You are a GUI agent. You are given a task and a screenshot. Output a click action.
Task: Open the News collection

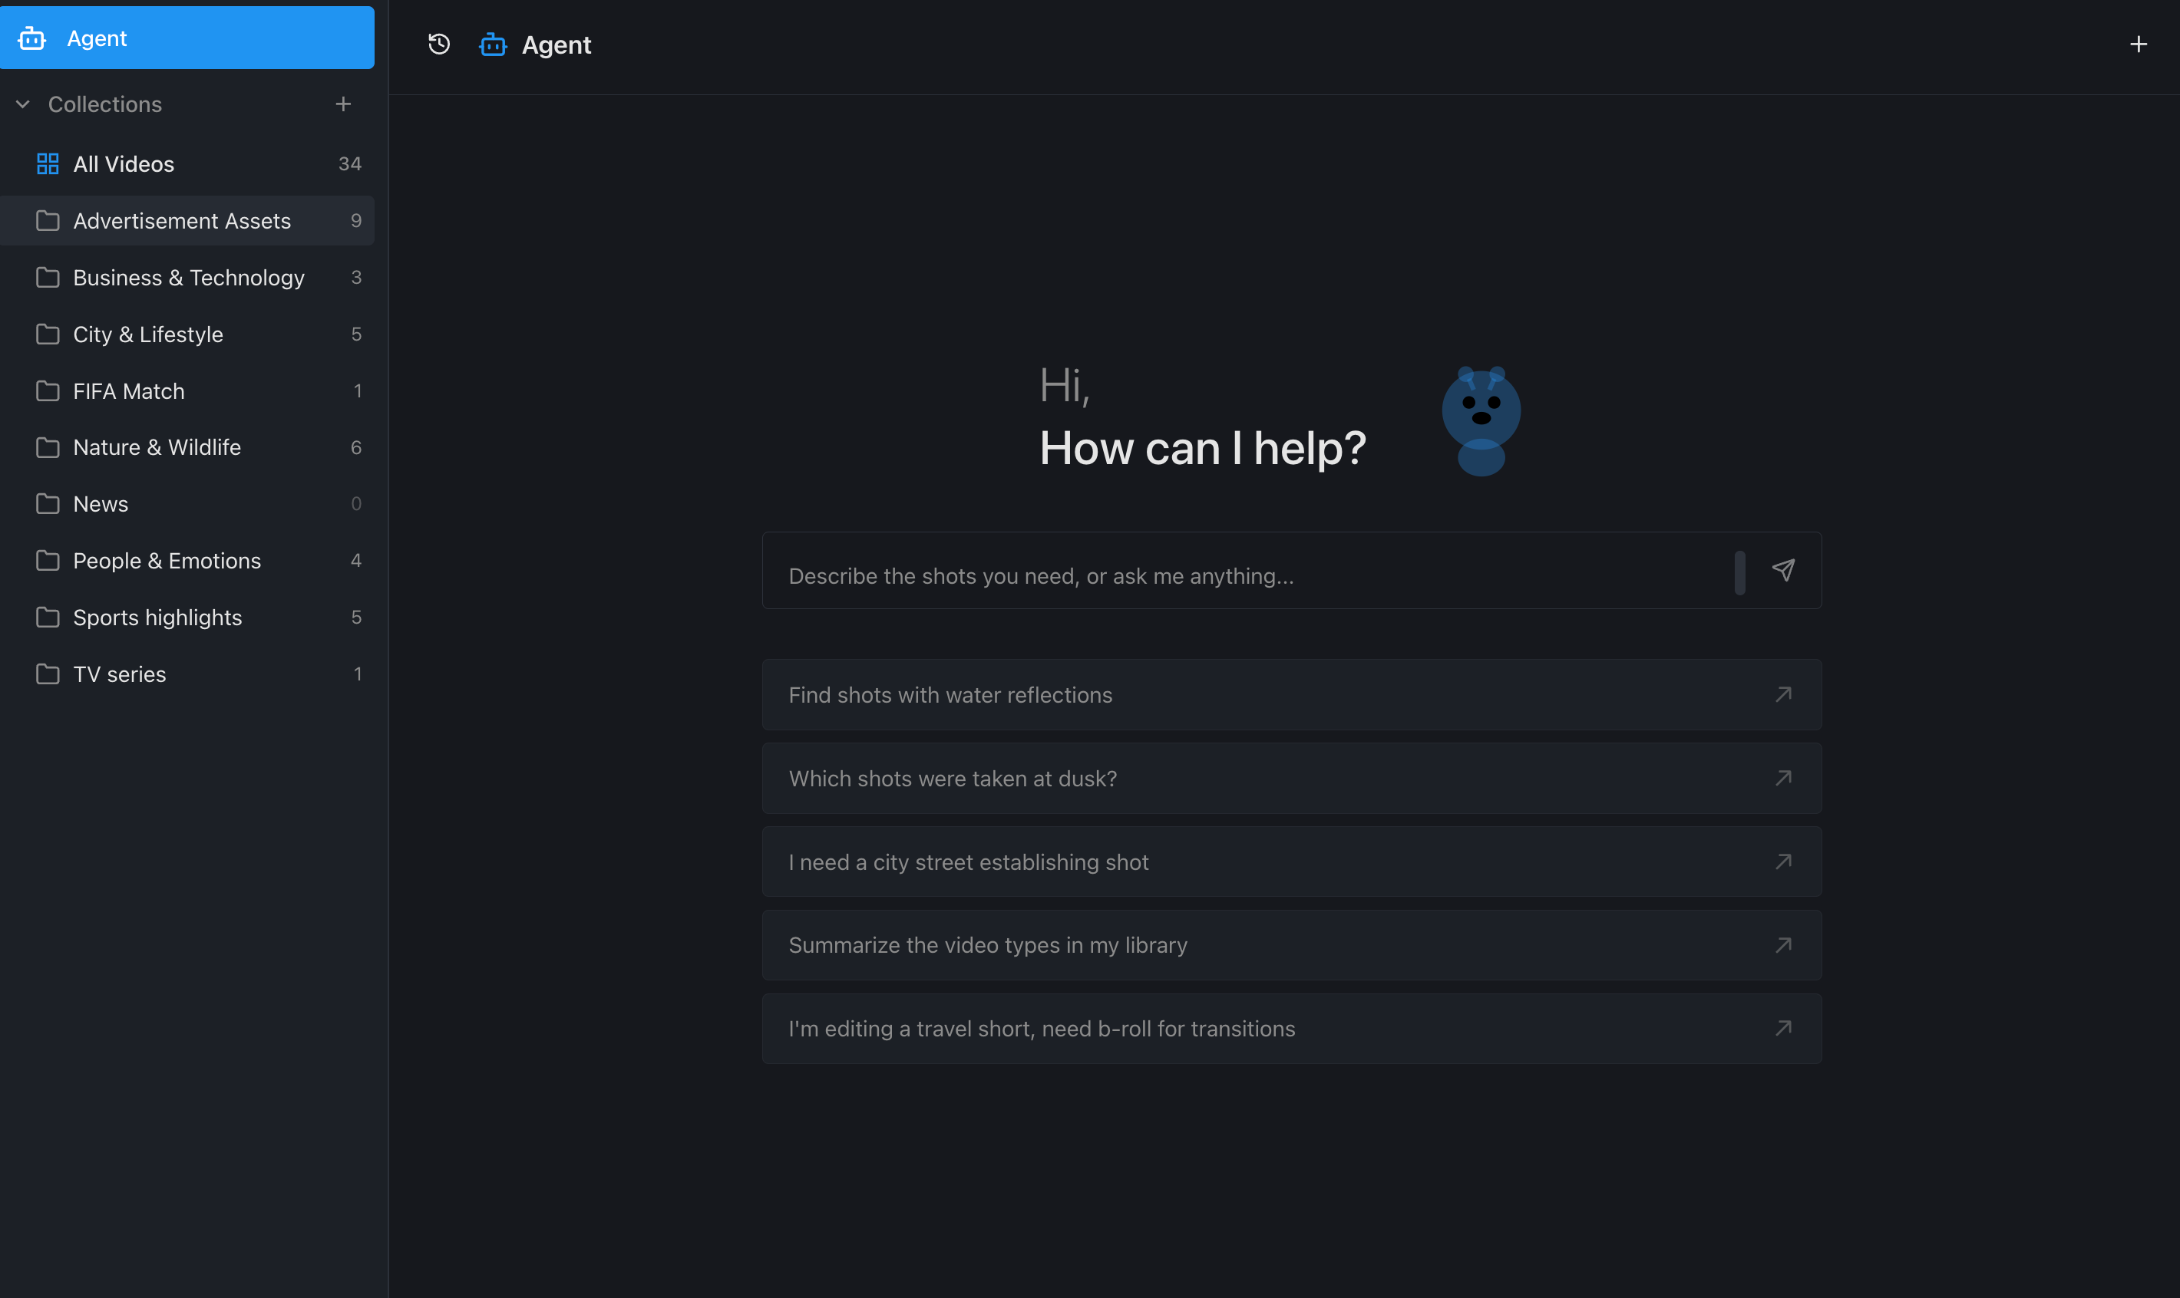point(187,504)
